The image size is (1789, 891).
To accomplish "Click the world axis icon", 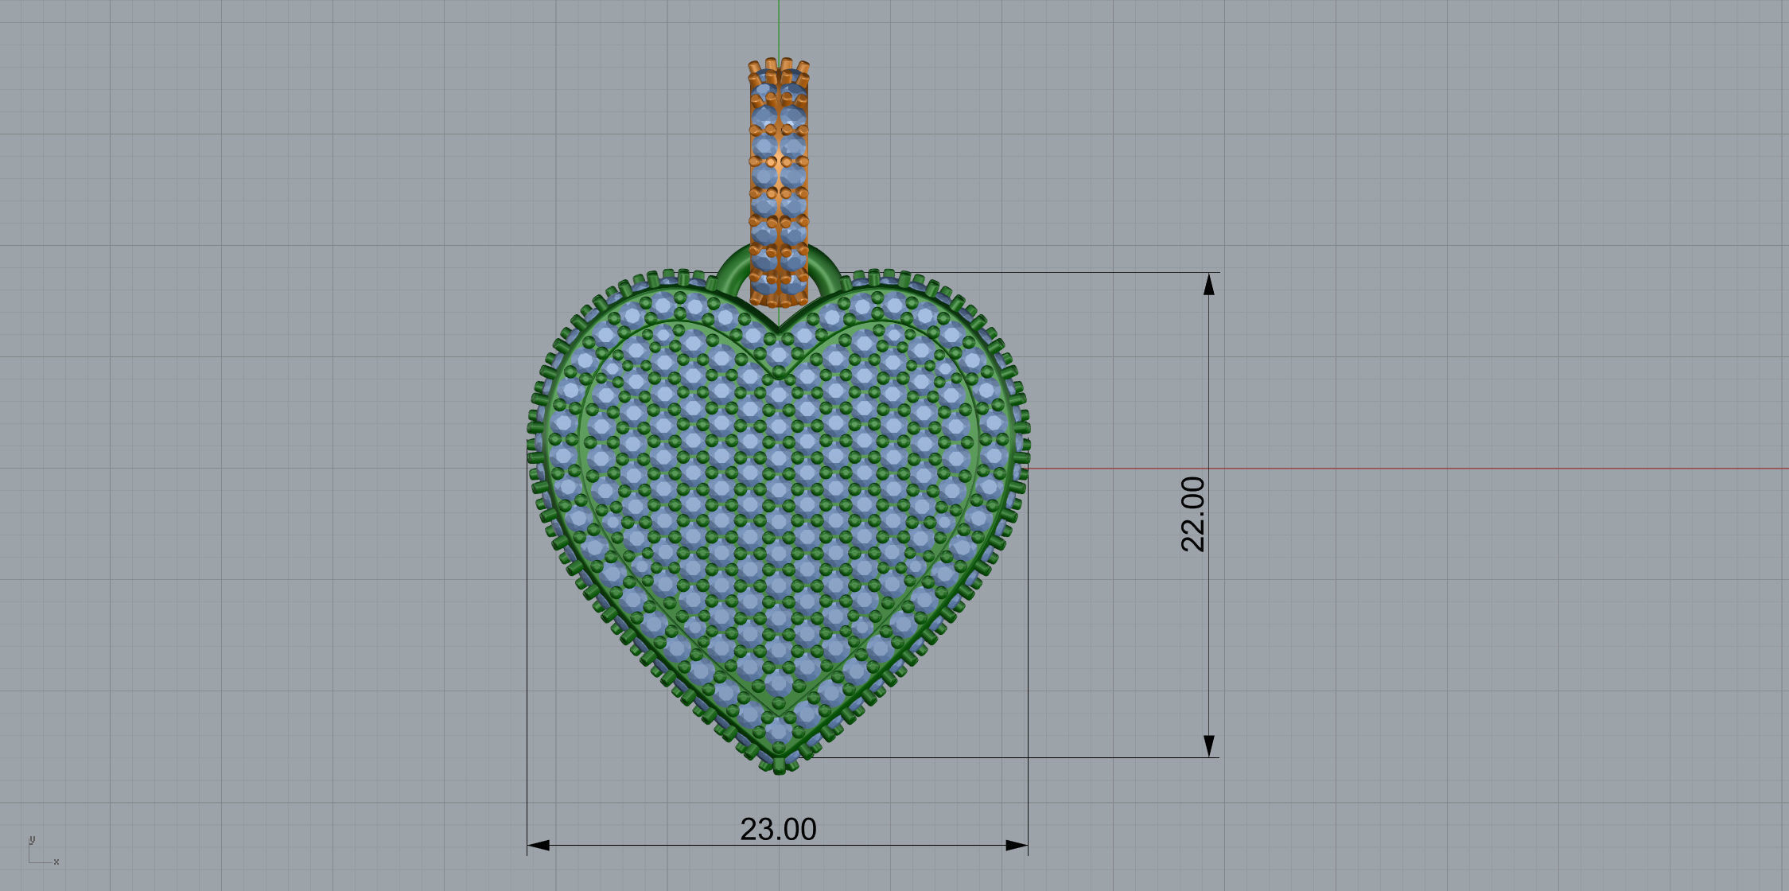I will [x=43, y=850].
